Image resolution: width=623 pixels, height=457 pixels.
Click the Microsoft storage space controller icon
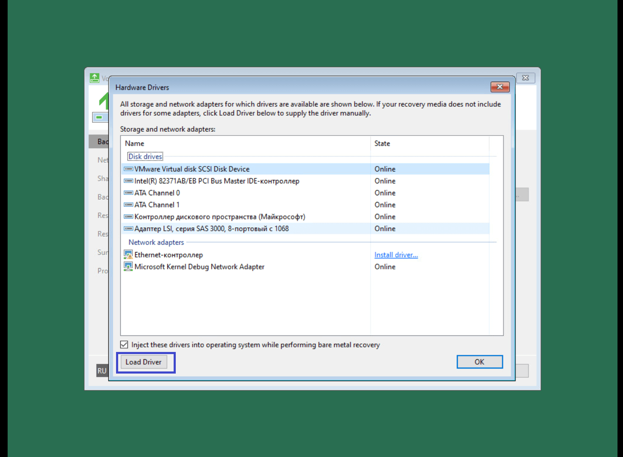point(128,217)
